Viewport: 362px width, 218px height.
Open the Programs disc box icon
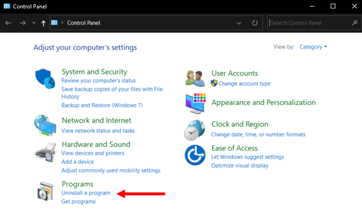45,191
